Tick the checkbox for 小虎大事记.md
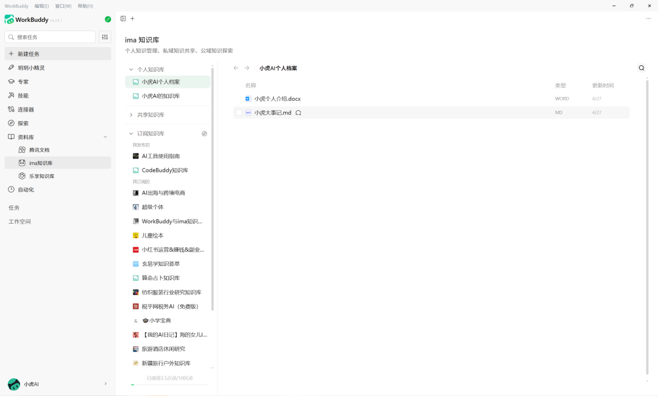Image resolution: width=658 pixels, height=396 pixels. tap(239, 113)
